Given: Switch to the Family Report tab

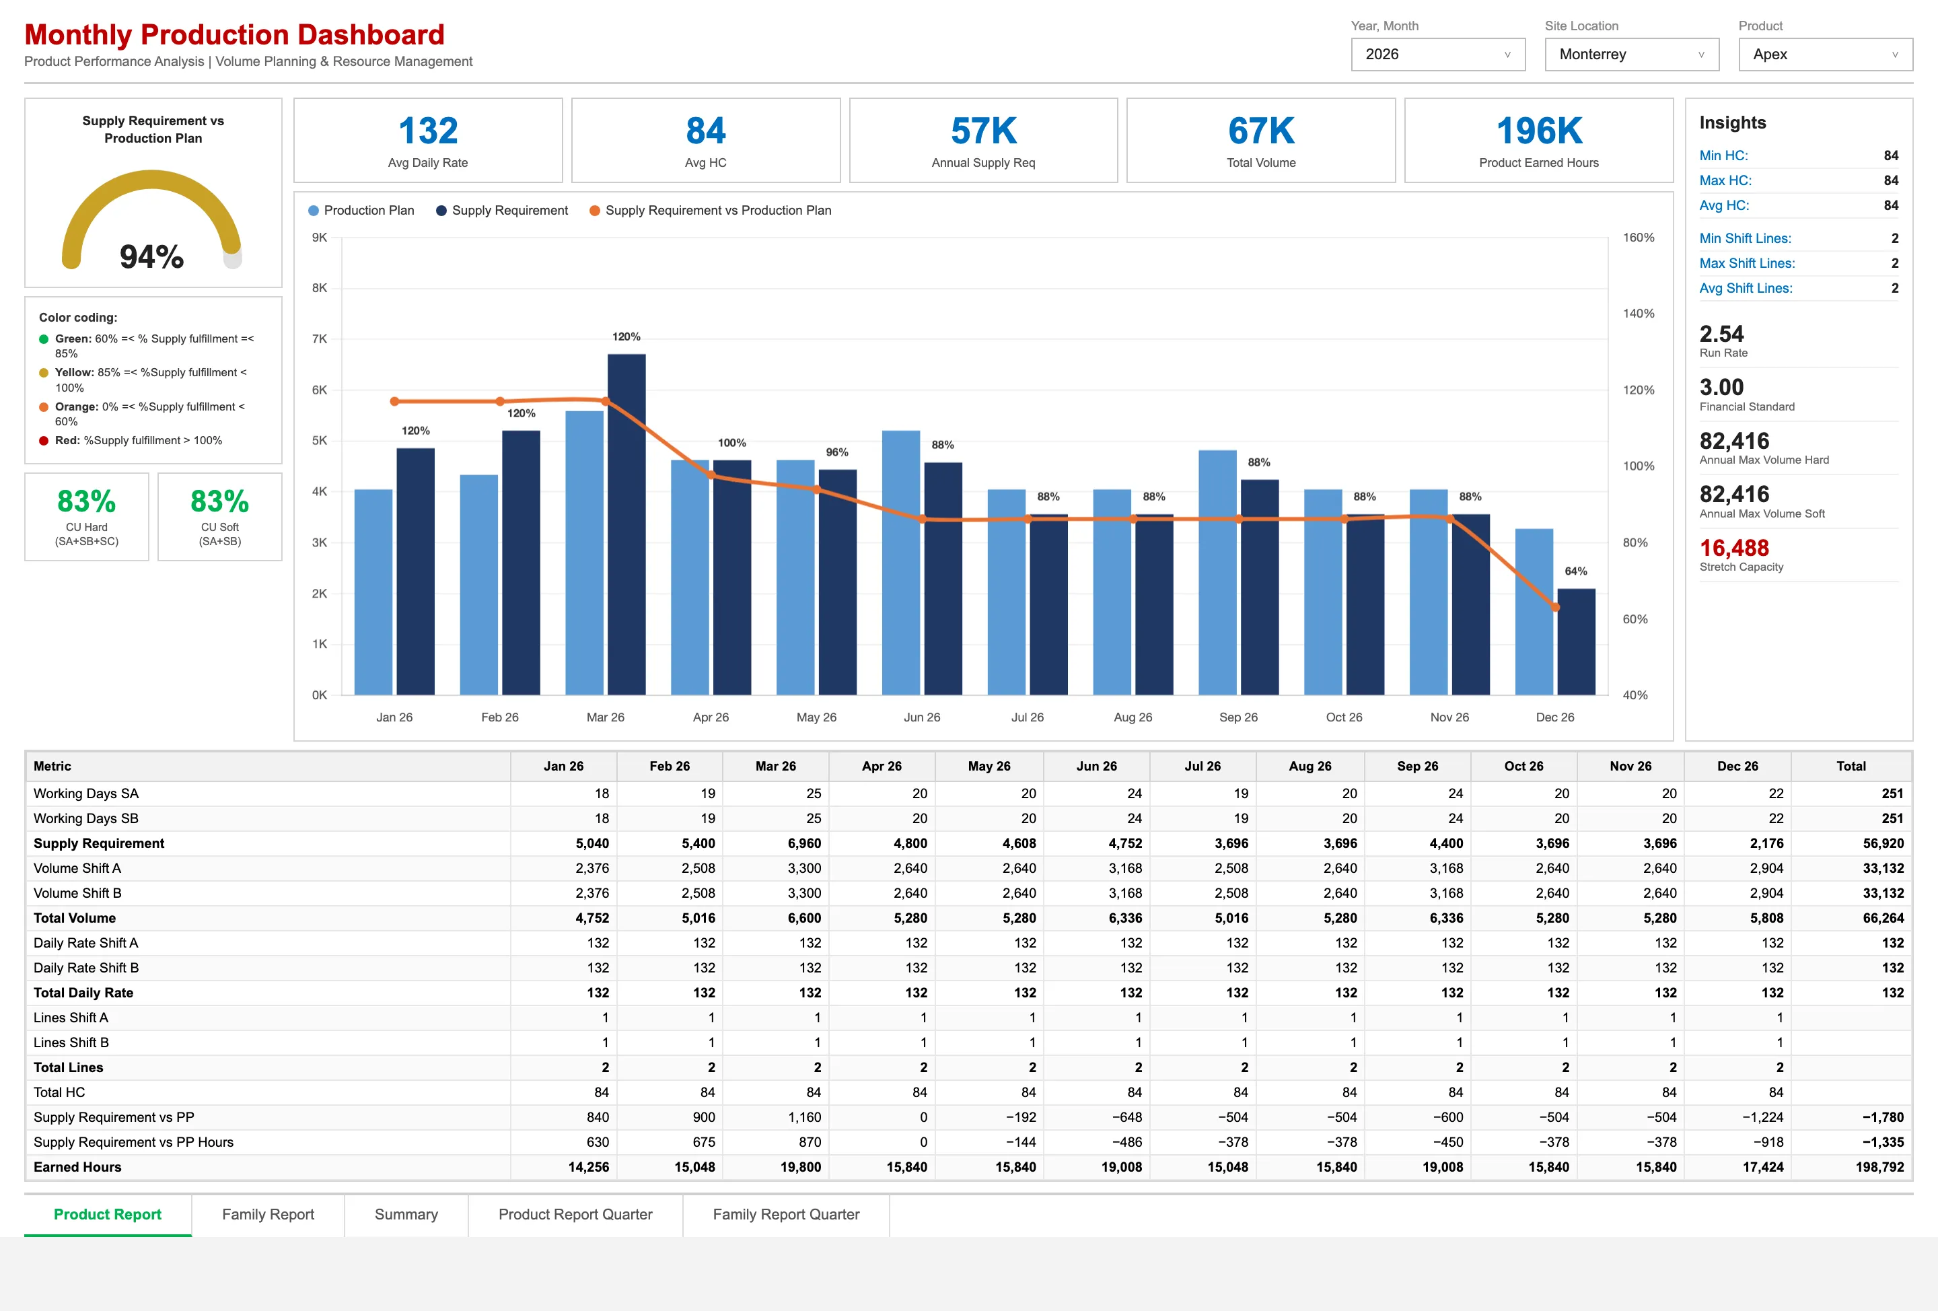Looking at the screenshot, I should pos(268,1214).
